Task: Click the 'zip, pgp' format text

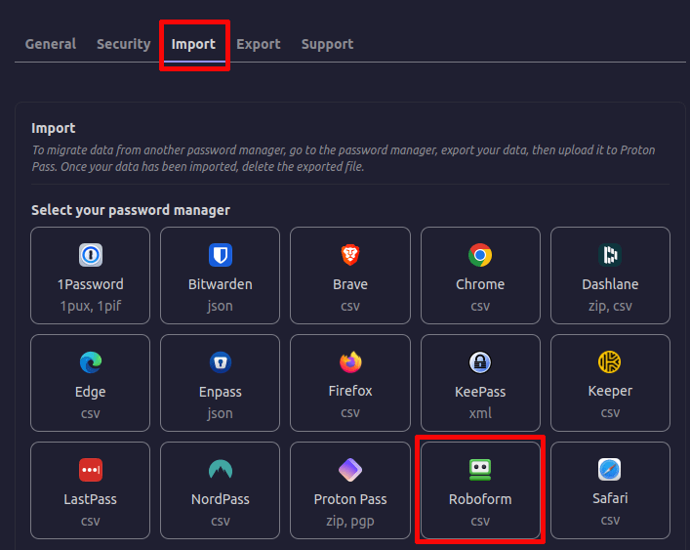Action: pos(350,521)
